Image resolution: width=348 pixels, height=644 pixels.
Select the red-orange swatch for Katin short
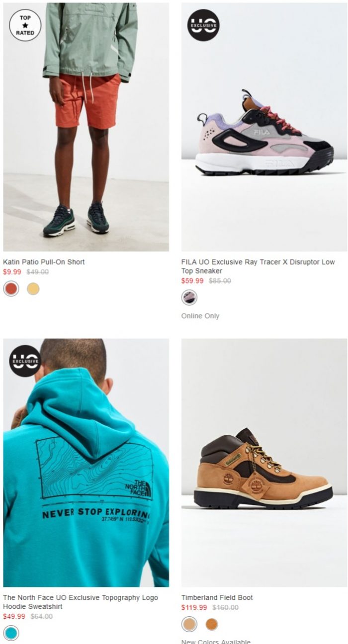(11, 289)
